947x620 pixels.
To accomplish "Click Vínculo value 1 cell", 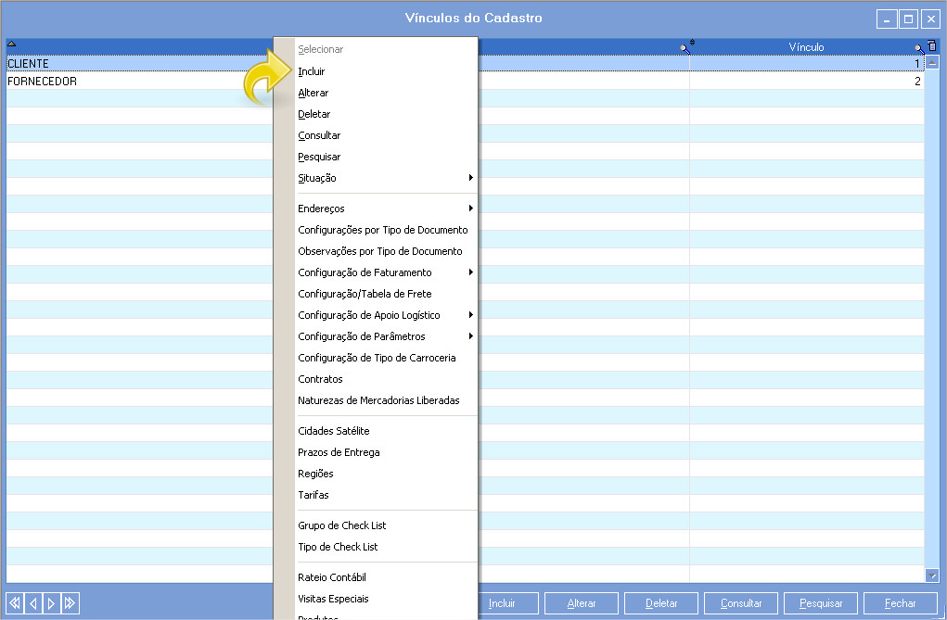I will pos(807,63).
